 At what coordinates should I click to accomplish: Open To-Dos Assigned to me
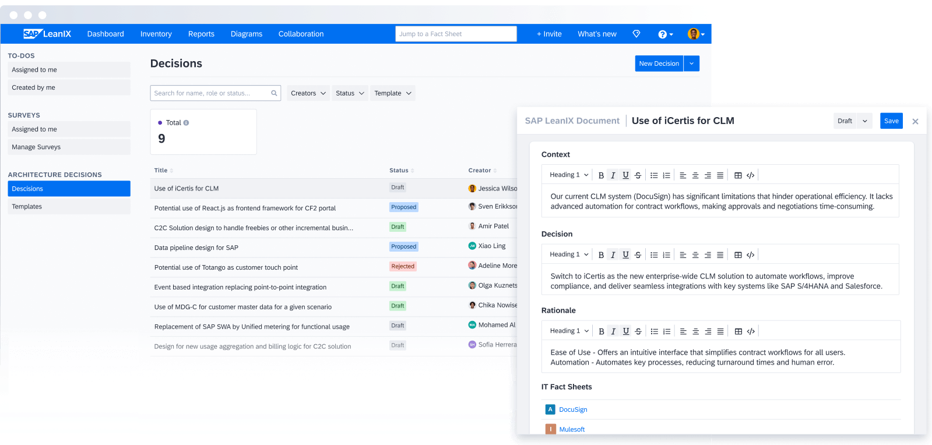(69, 70)
